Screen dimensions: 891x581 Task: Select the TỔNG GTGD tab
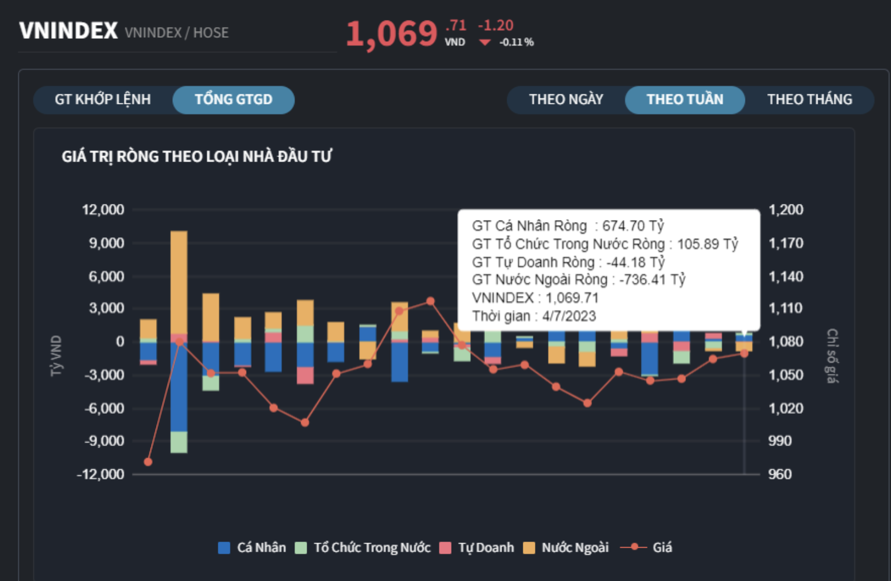(x=233, y=99)
